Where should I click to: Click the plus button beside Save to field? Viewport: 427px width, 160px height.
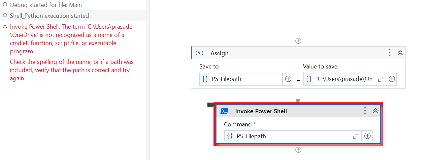[x=288, y=79]
